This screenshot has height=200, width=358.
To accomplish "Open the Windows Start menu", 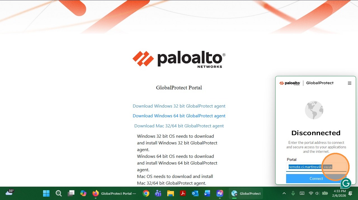I will (46, 193).
